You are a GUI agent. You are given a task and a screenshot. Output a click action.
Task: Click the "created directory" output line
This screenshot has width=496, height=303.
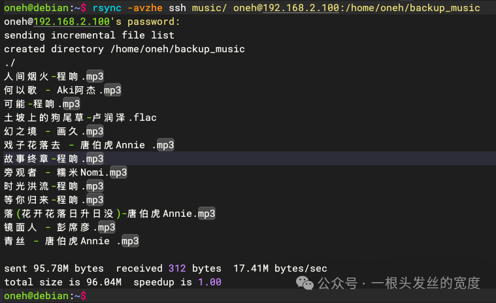pyautogui.click(x=124, y=49)
